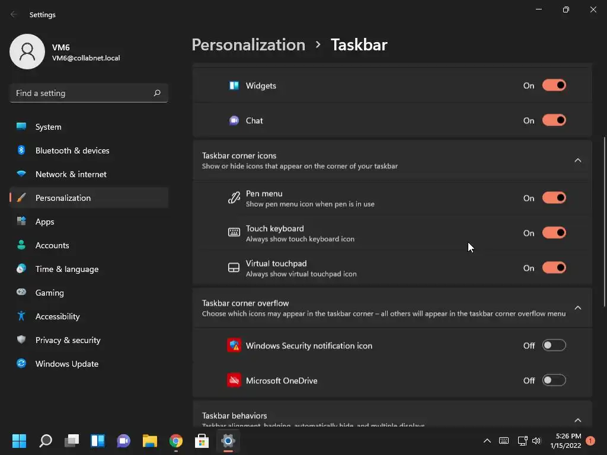
Task: Open Bluetooth & devices category
Action: pyautogui.click(x=89, y=150)
